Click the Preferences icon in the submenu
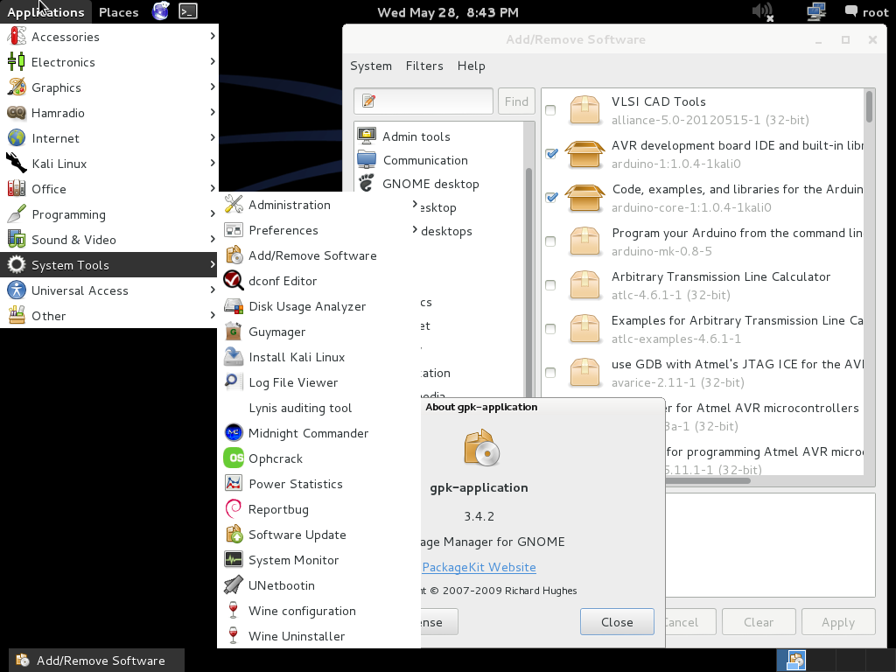The image size is (896, 672). [x=234, y=230]
